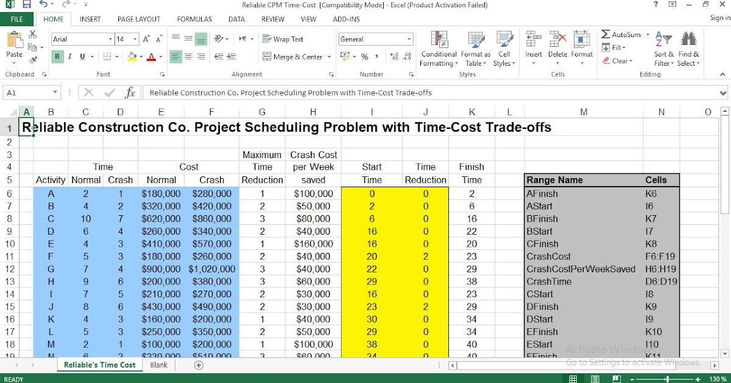
Task: Toggle Bottom Align
Action: click(201, 39)
